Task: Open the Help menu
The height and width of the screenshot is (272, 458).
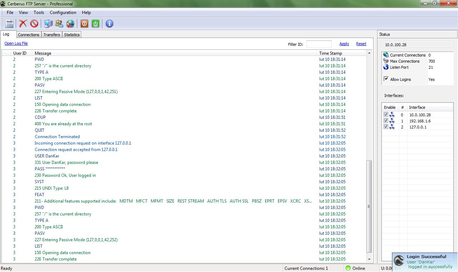Action: click(x=86, y=13)
